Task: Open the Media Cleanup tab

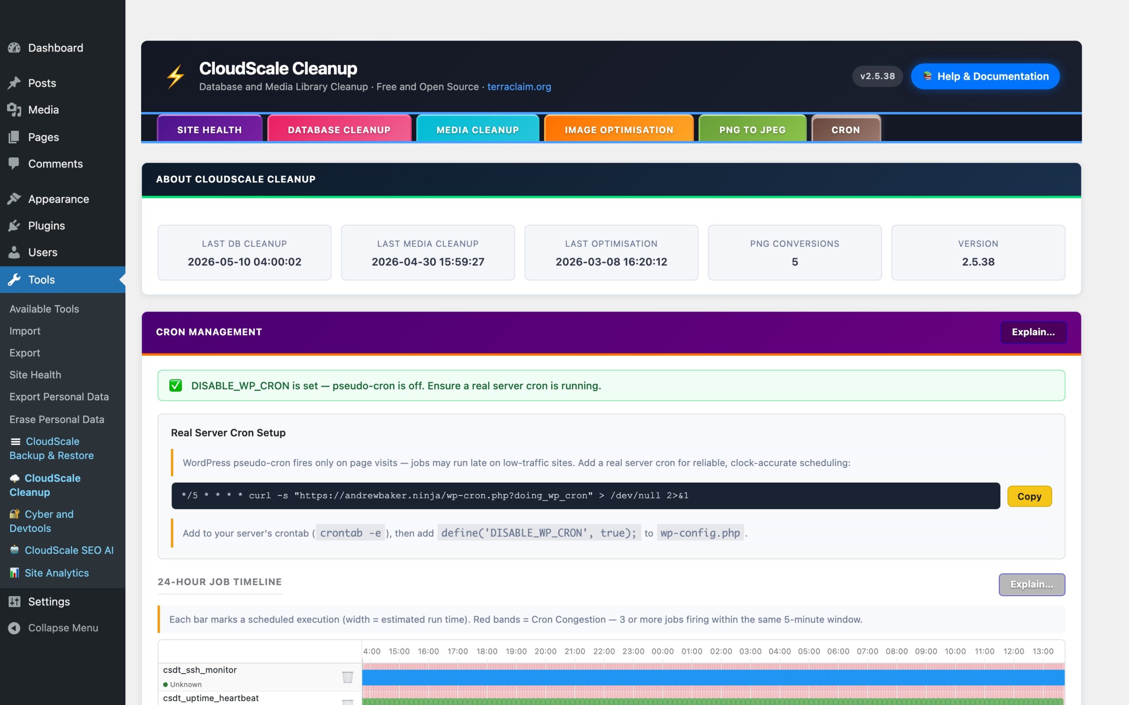Action: 478,129
